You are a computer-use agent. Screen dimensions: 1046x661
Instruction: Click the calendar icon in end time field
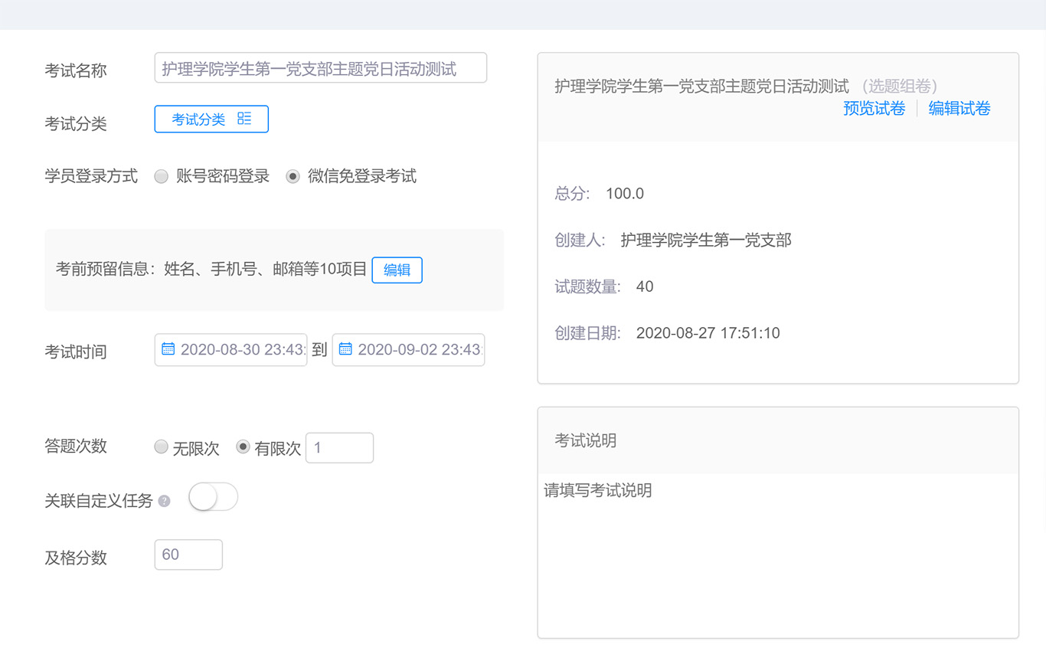(345, 349)
